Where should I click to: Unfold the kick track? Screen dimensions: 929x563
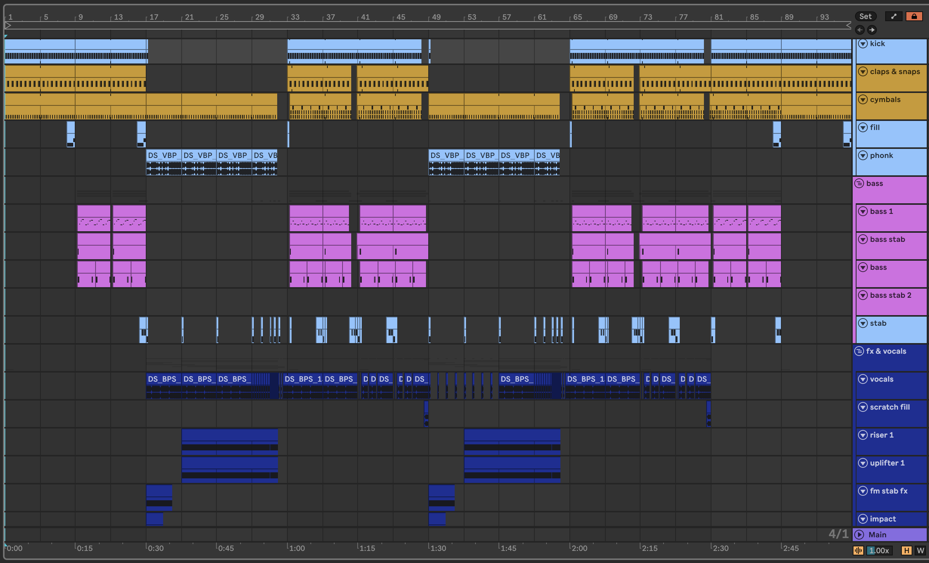click(x=863, y=43)
